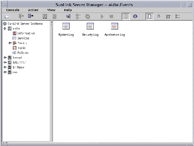194x146 pixels.
Task: Click the Tasks checklist icon
Action: pyautogui.click(x=15, y=48)
